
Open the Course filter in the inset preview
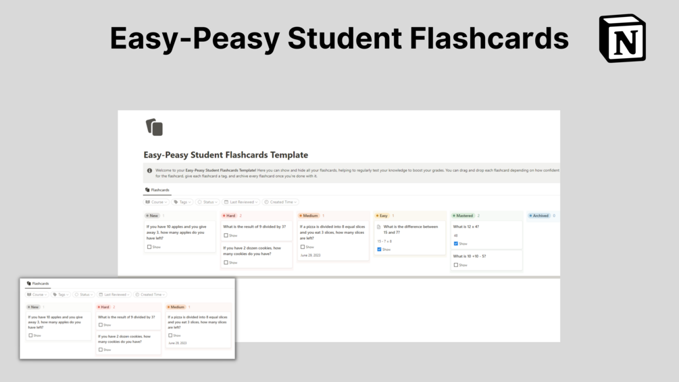coord(36,295)
